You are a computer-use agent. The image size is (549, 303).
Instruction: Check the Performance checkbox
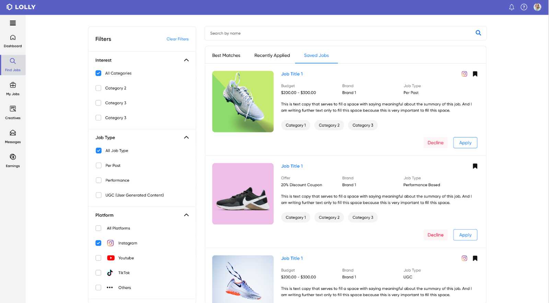coord(98,180)
